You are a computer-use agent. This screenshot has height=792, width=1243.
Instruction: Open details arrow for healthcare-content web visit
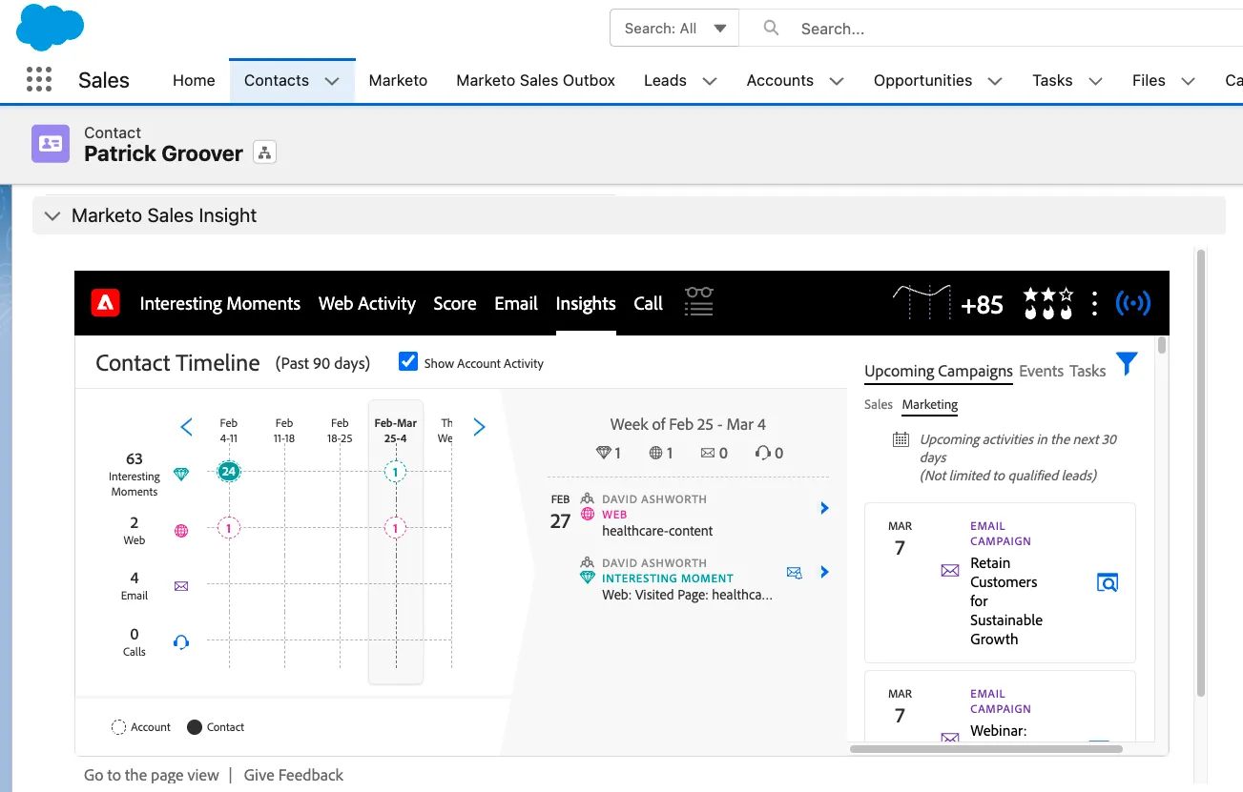[824, 509]
